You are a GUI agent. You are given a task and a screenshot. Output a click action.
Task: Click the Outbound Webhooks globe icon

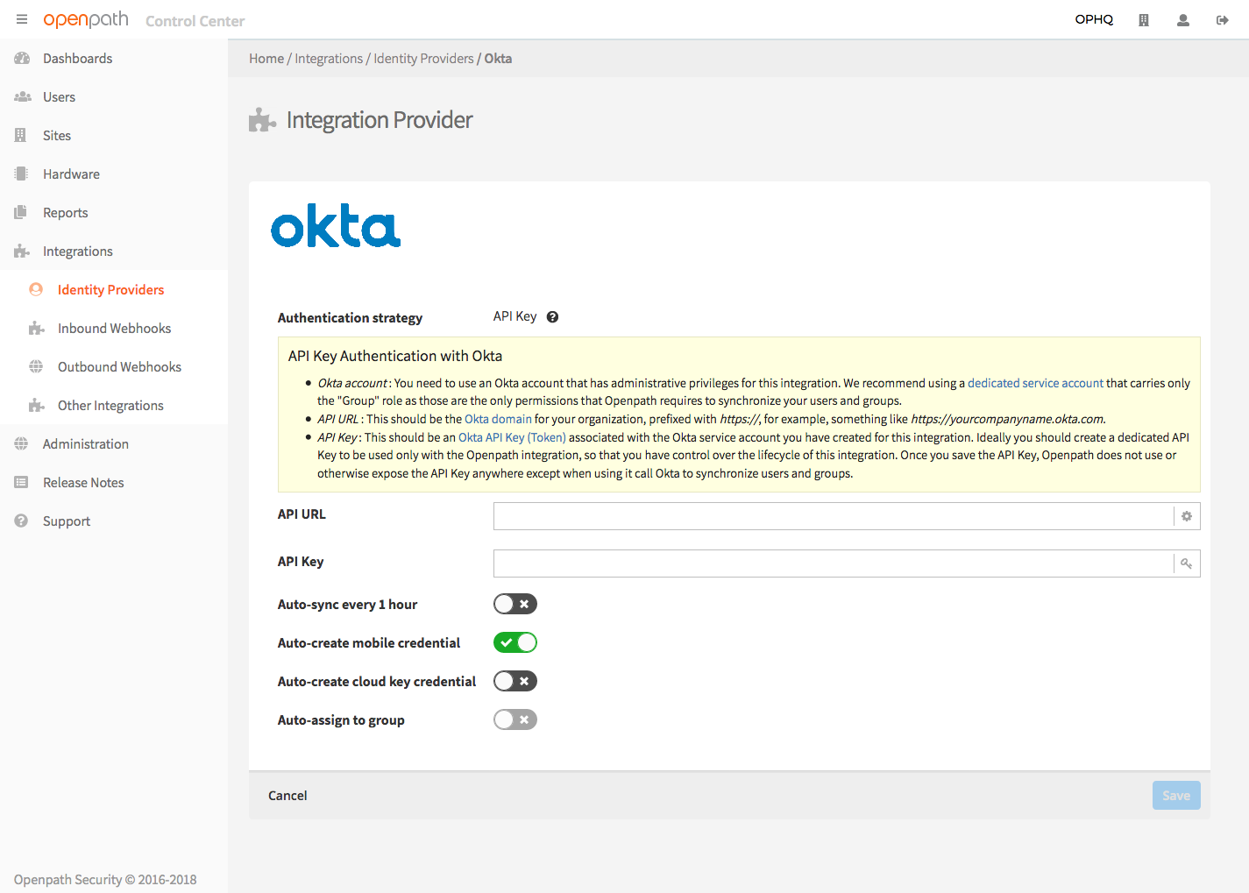[x=36, y=367]
